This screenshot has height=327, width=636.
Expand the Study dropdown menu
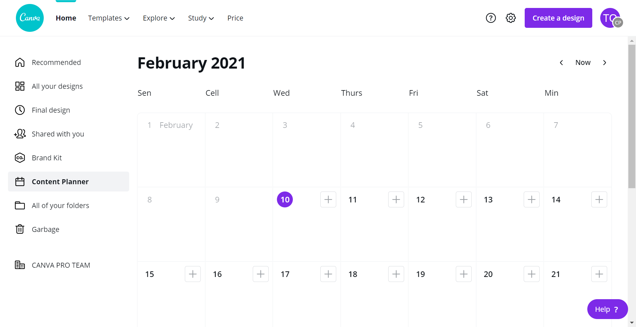click(x=201, y=18)
